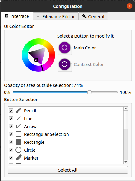Click the Select All button
The image size is (135, 181).
68,170
